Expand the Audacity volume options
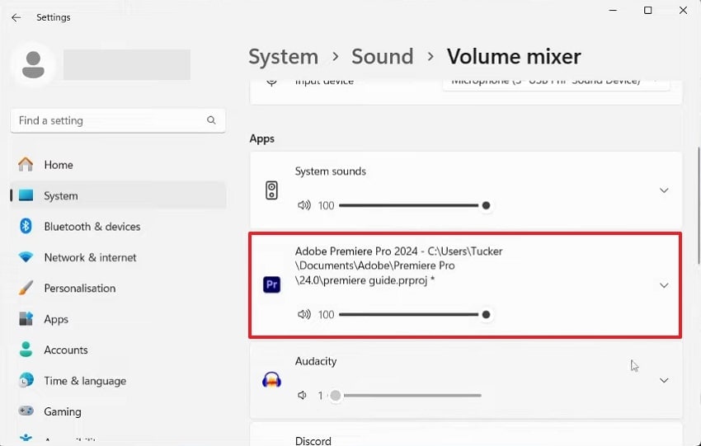 664,380
